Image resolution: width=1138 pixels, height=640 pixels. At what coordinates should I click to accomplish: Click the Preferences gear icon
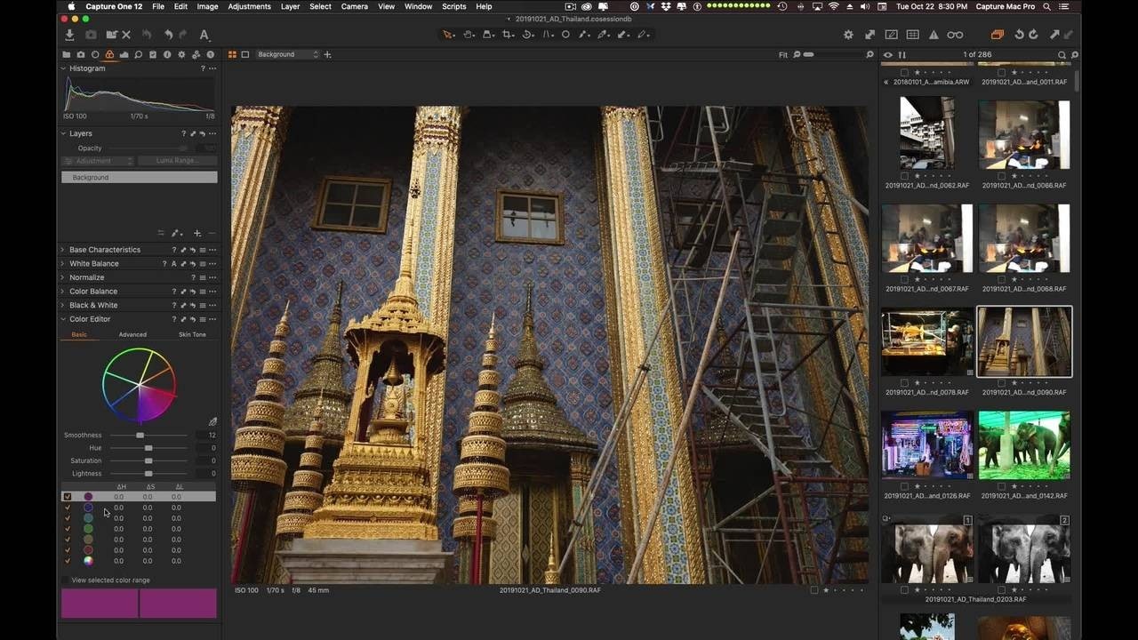click(848, 35)
